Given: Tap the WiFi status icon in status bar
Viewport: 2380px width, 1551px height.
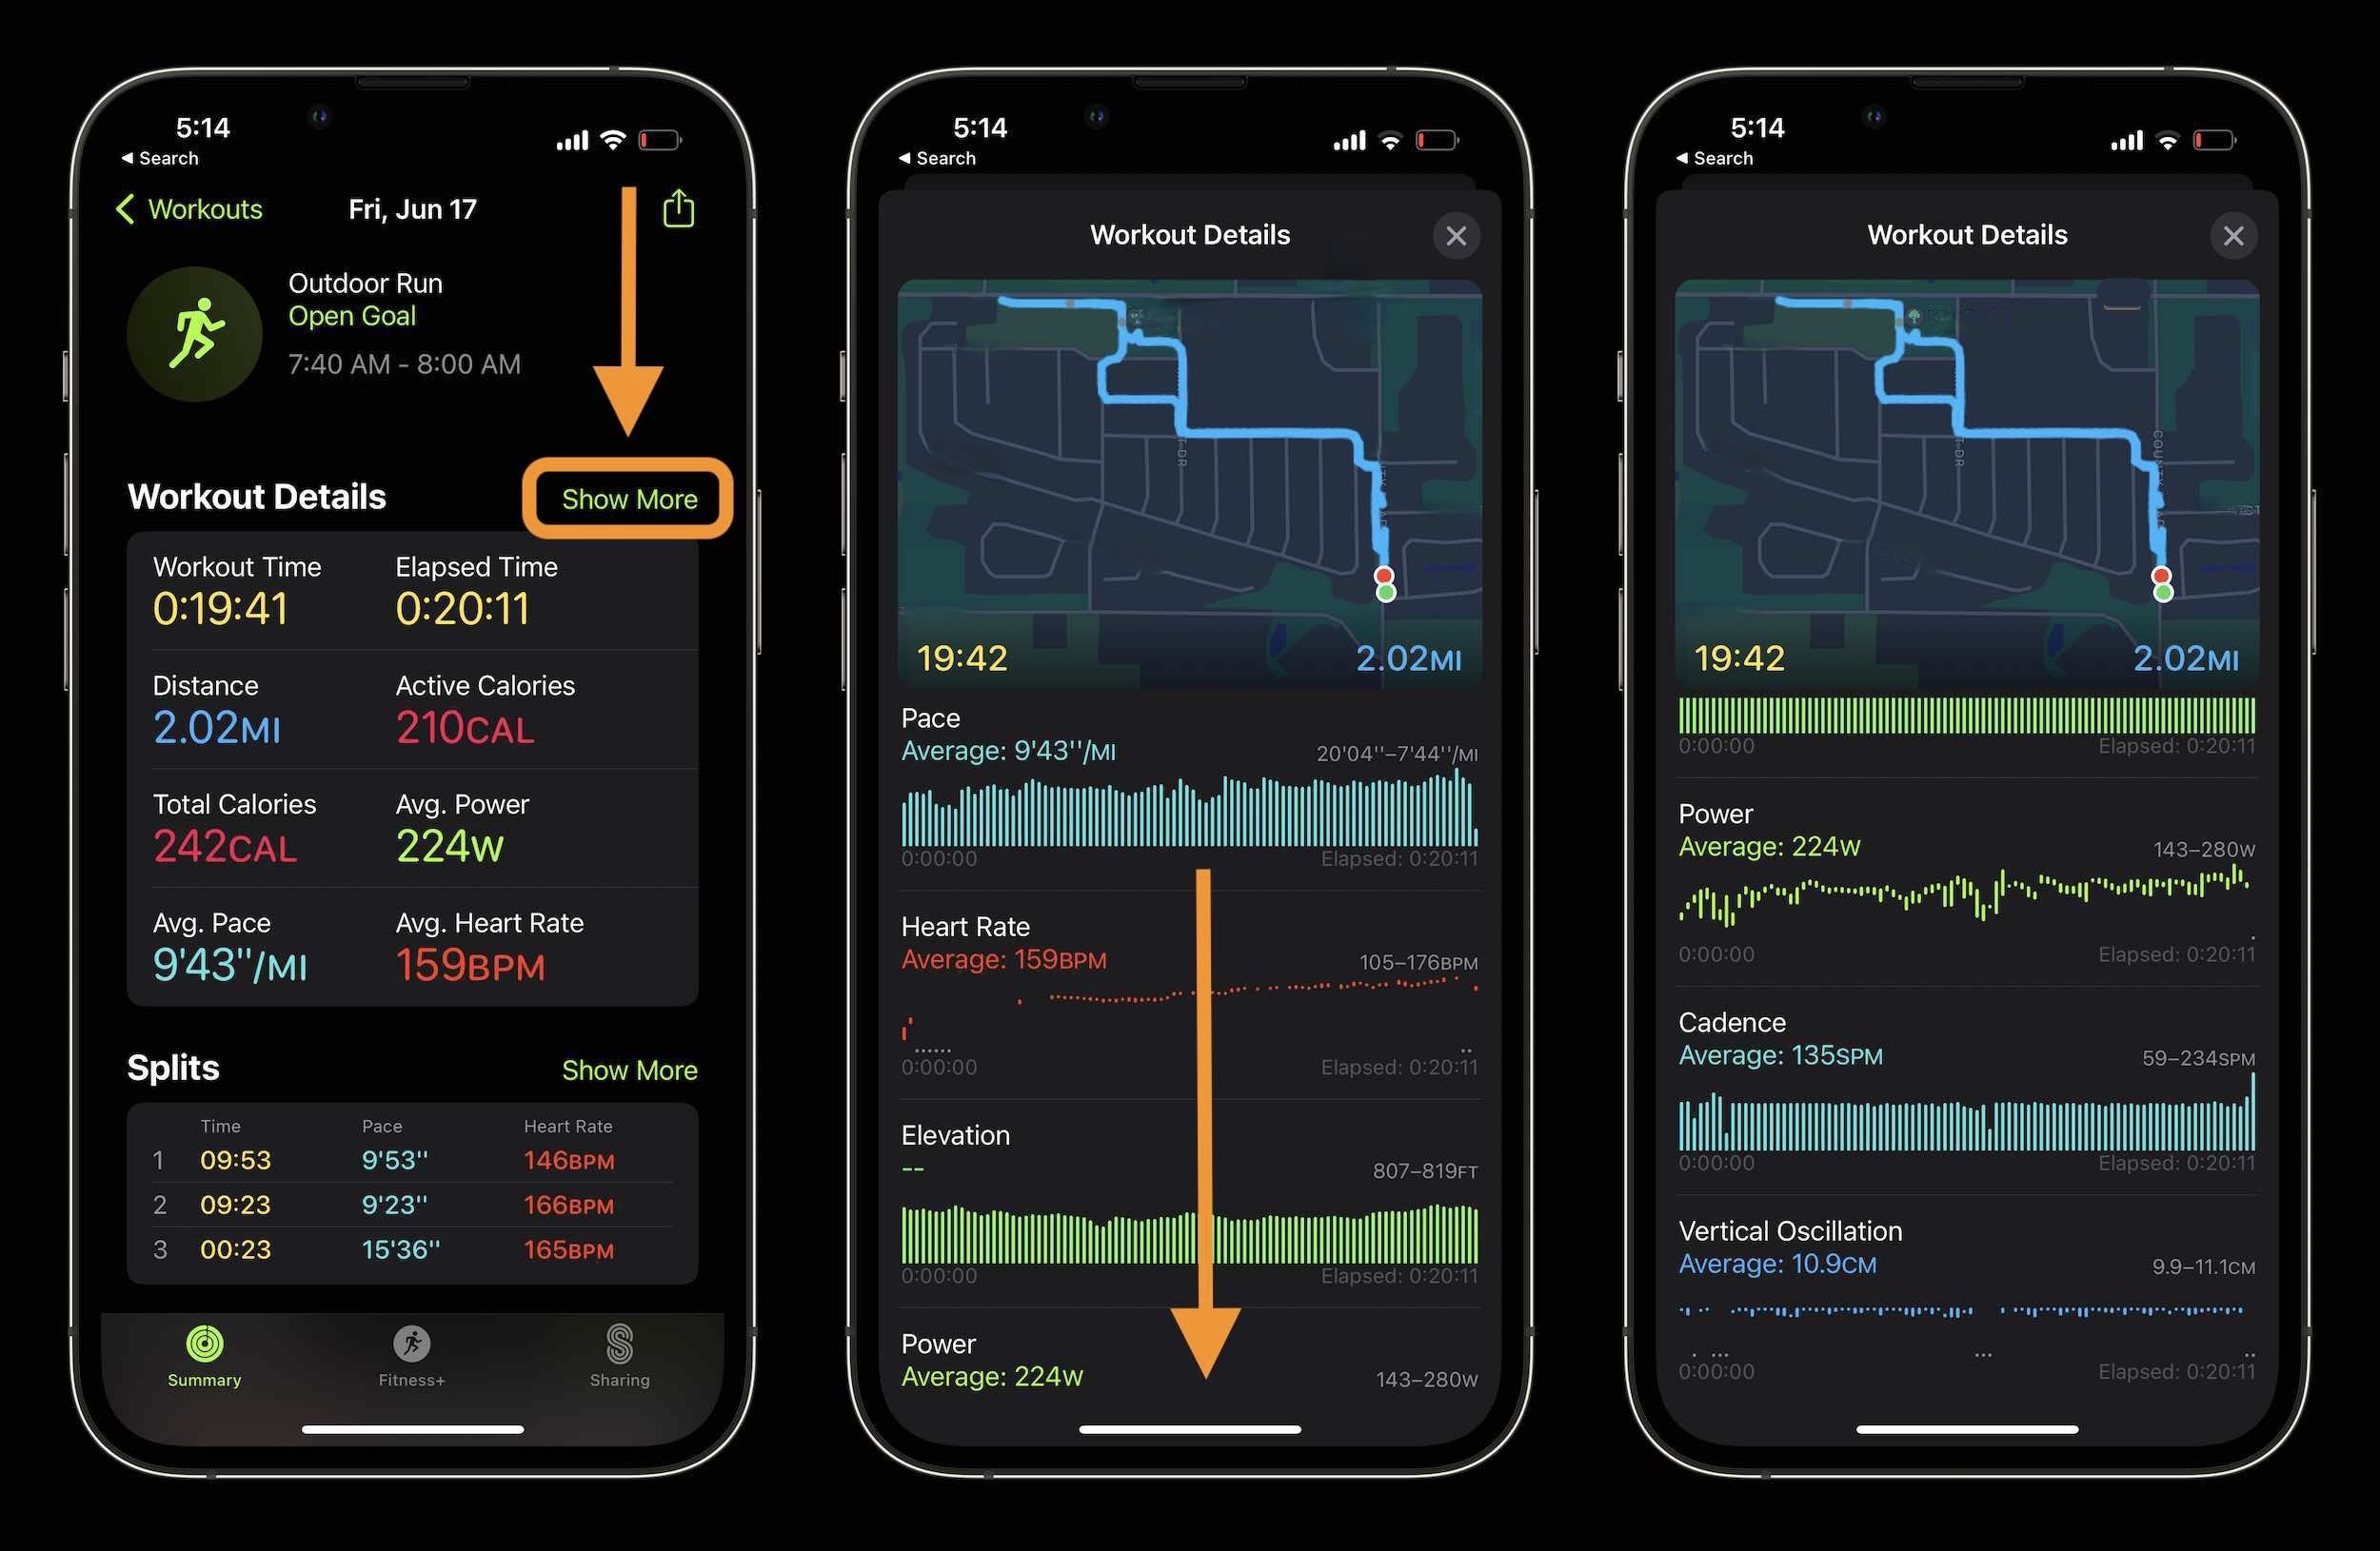Looking at the screenshot, I should coord(621,123).
